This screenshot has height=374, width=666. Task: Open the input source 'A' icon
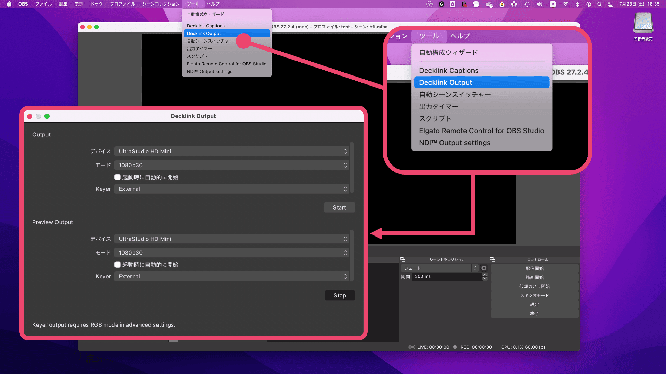pyautogui.click(x=553, y=4)
